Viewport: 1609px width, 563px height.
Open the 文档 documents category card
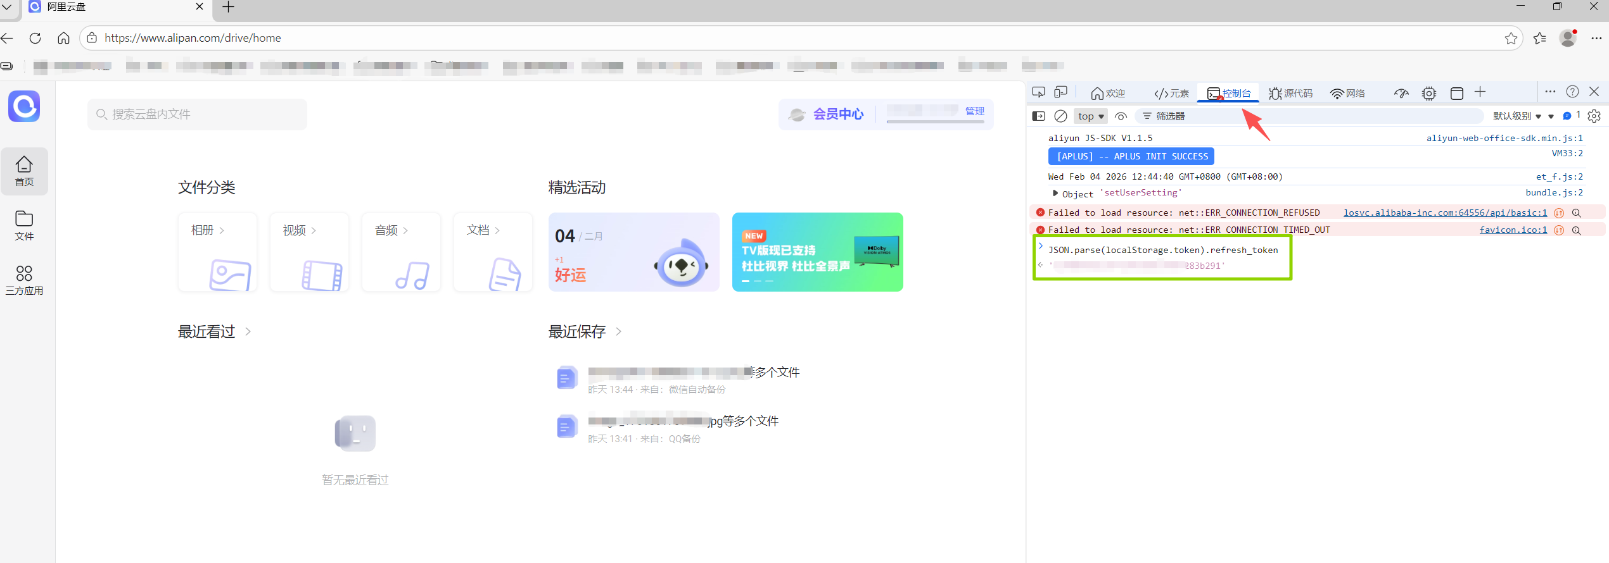point(493,252)
